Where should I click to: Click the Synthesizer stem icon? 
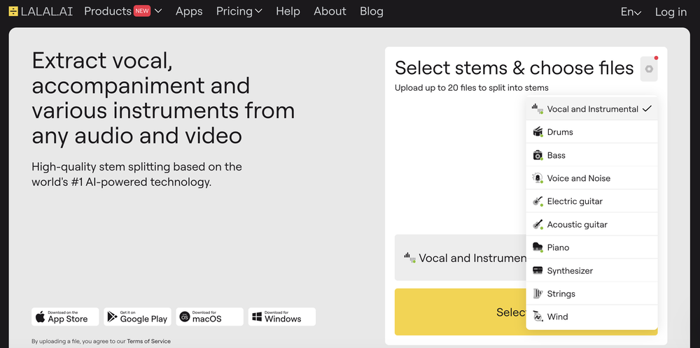(x=538, y=270)
